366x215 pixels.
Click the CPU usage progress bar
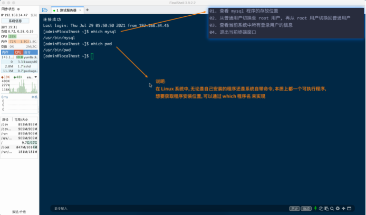pos(23,36)
